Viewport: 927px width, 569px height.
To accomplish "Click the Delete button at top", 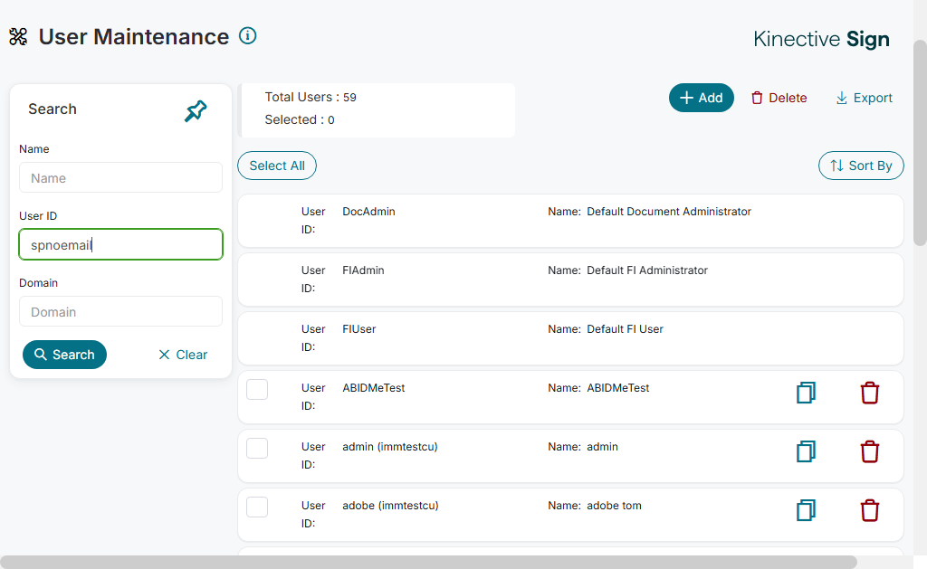I will coord(779,98).
